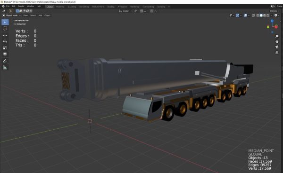This screenshot has height=173, width=283.
Task: Open proportional falloff dropdown
Action: pos(156,11)
